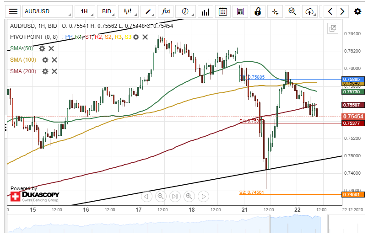Open the hamburger main menu
The image size is (368, 235).
(14, 11)
